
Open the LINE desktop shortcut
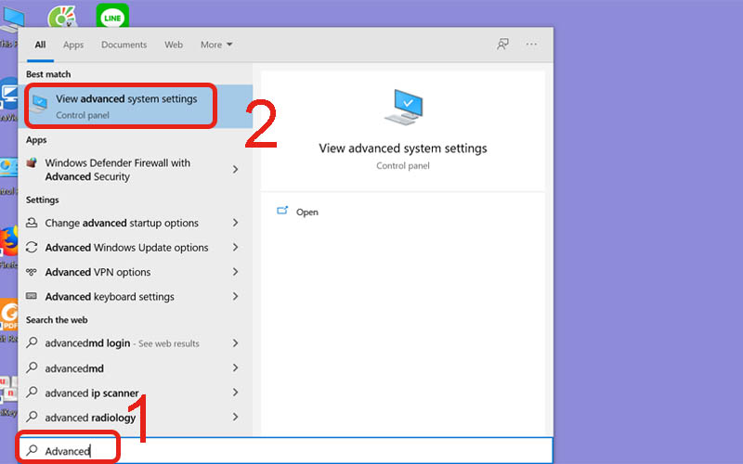112,17
